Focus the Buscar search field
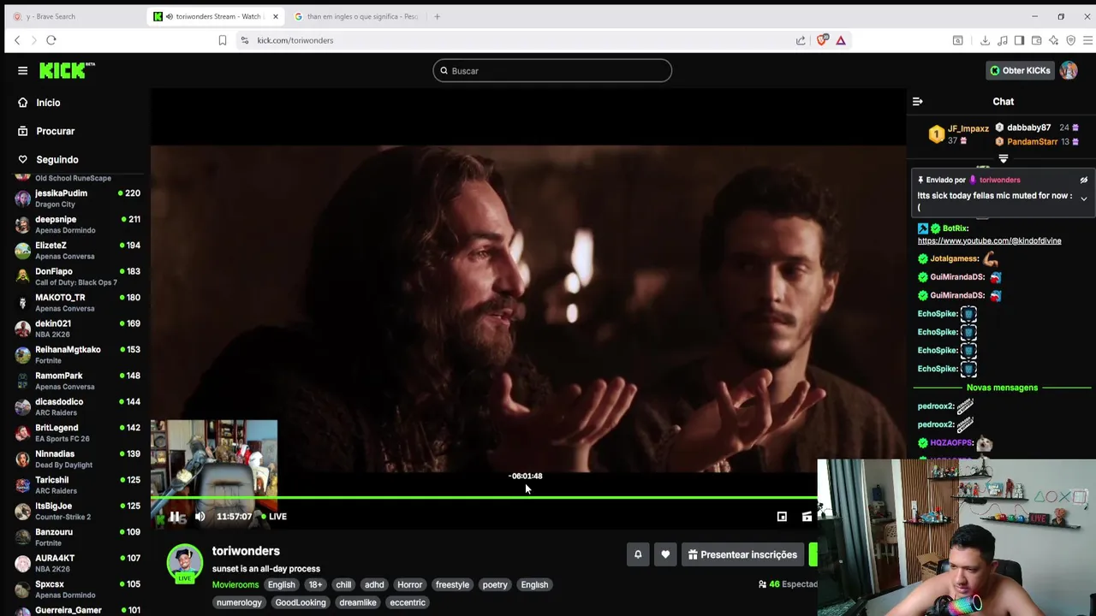The image size is (1096, 616). tap(552, 70)
